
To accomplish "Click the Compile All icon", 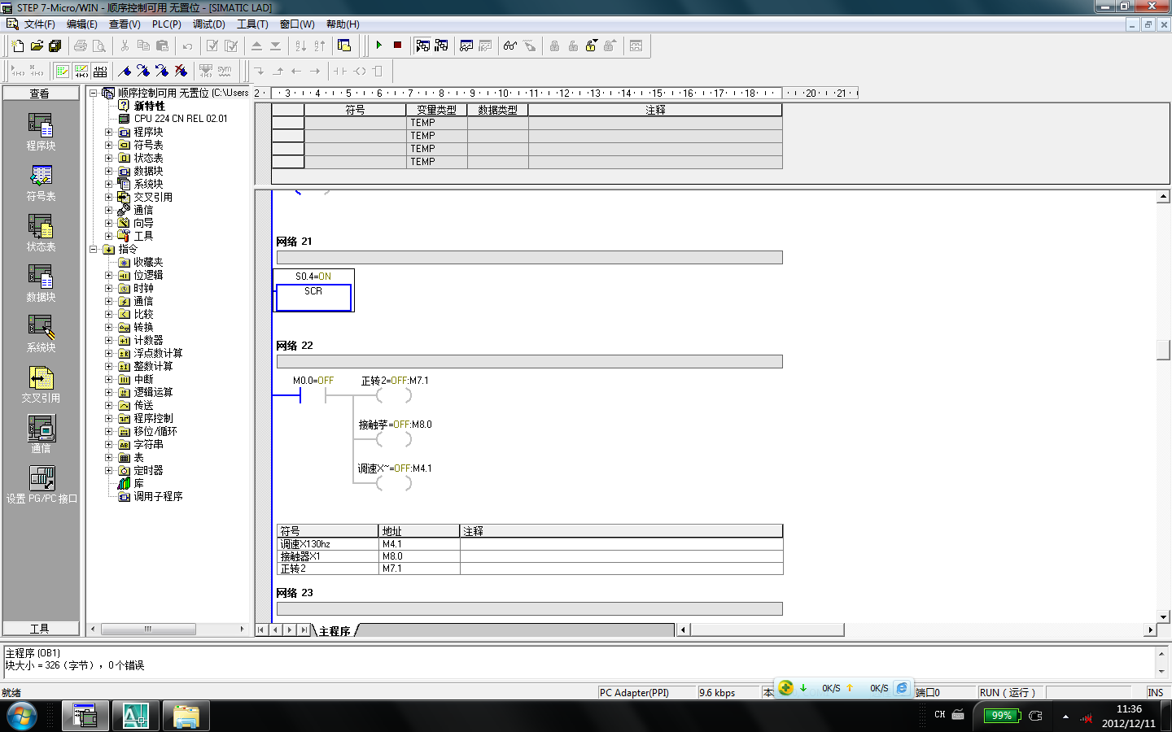I will coord(231,46).
